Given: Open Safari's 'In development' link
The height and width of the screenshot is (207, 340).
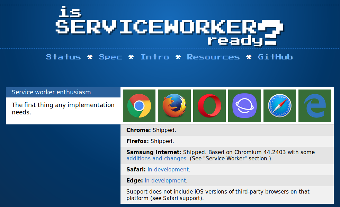Looking at the screenshot, I should [168, 170].
